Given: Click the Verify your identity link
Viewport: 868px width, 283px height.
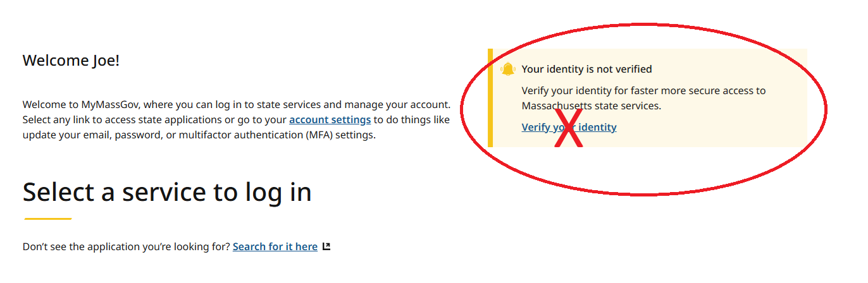Looking at the screenshot, I should 569,127.
